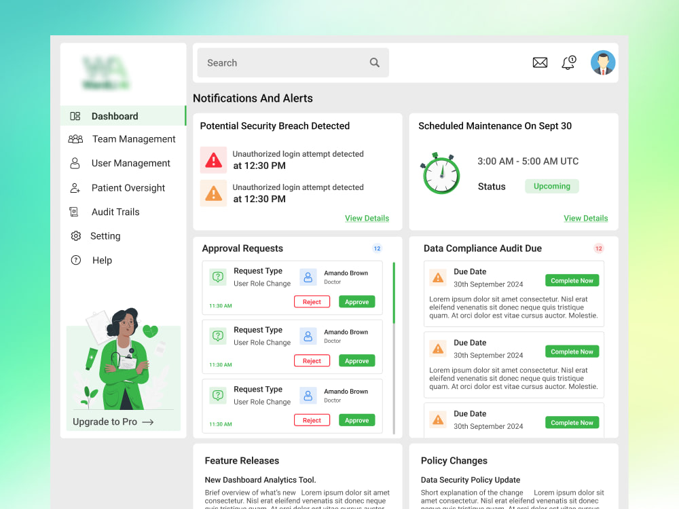Click the second approval request chat icon
The width and height of the screenshot is (679, 509).
(x=218, y=336)
